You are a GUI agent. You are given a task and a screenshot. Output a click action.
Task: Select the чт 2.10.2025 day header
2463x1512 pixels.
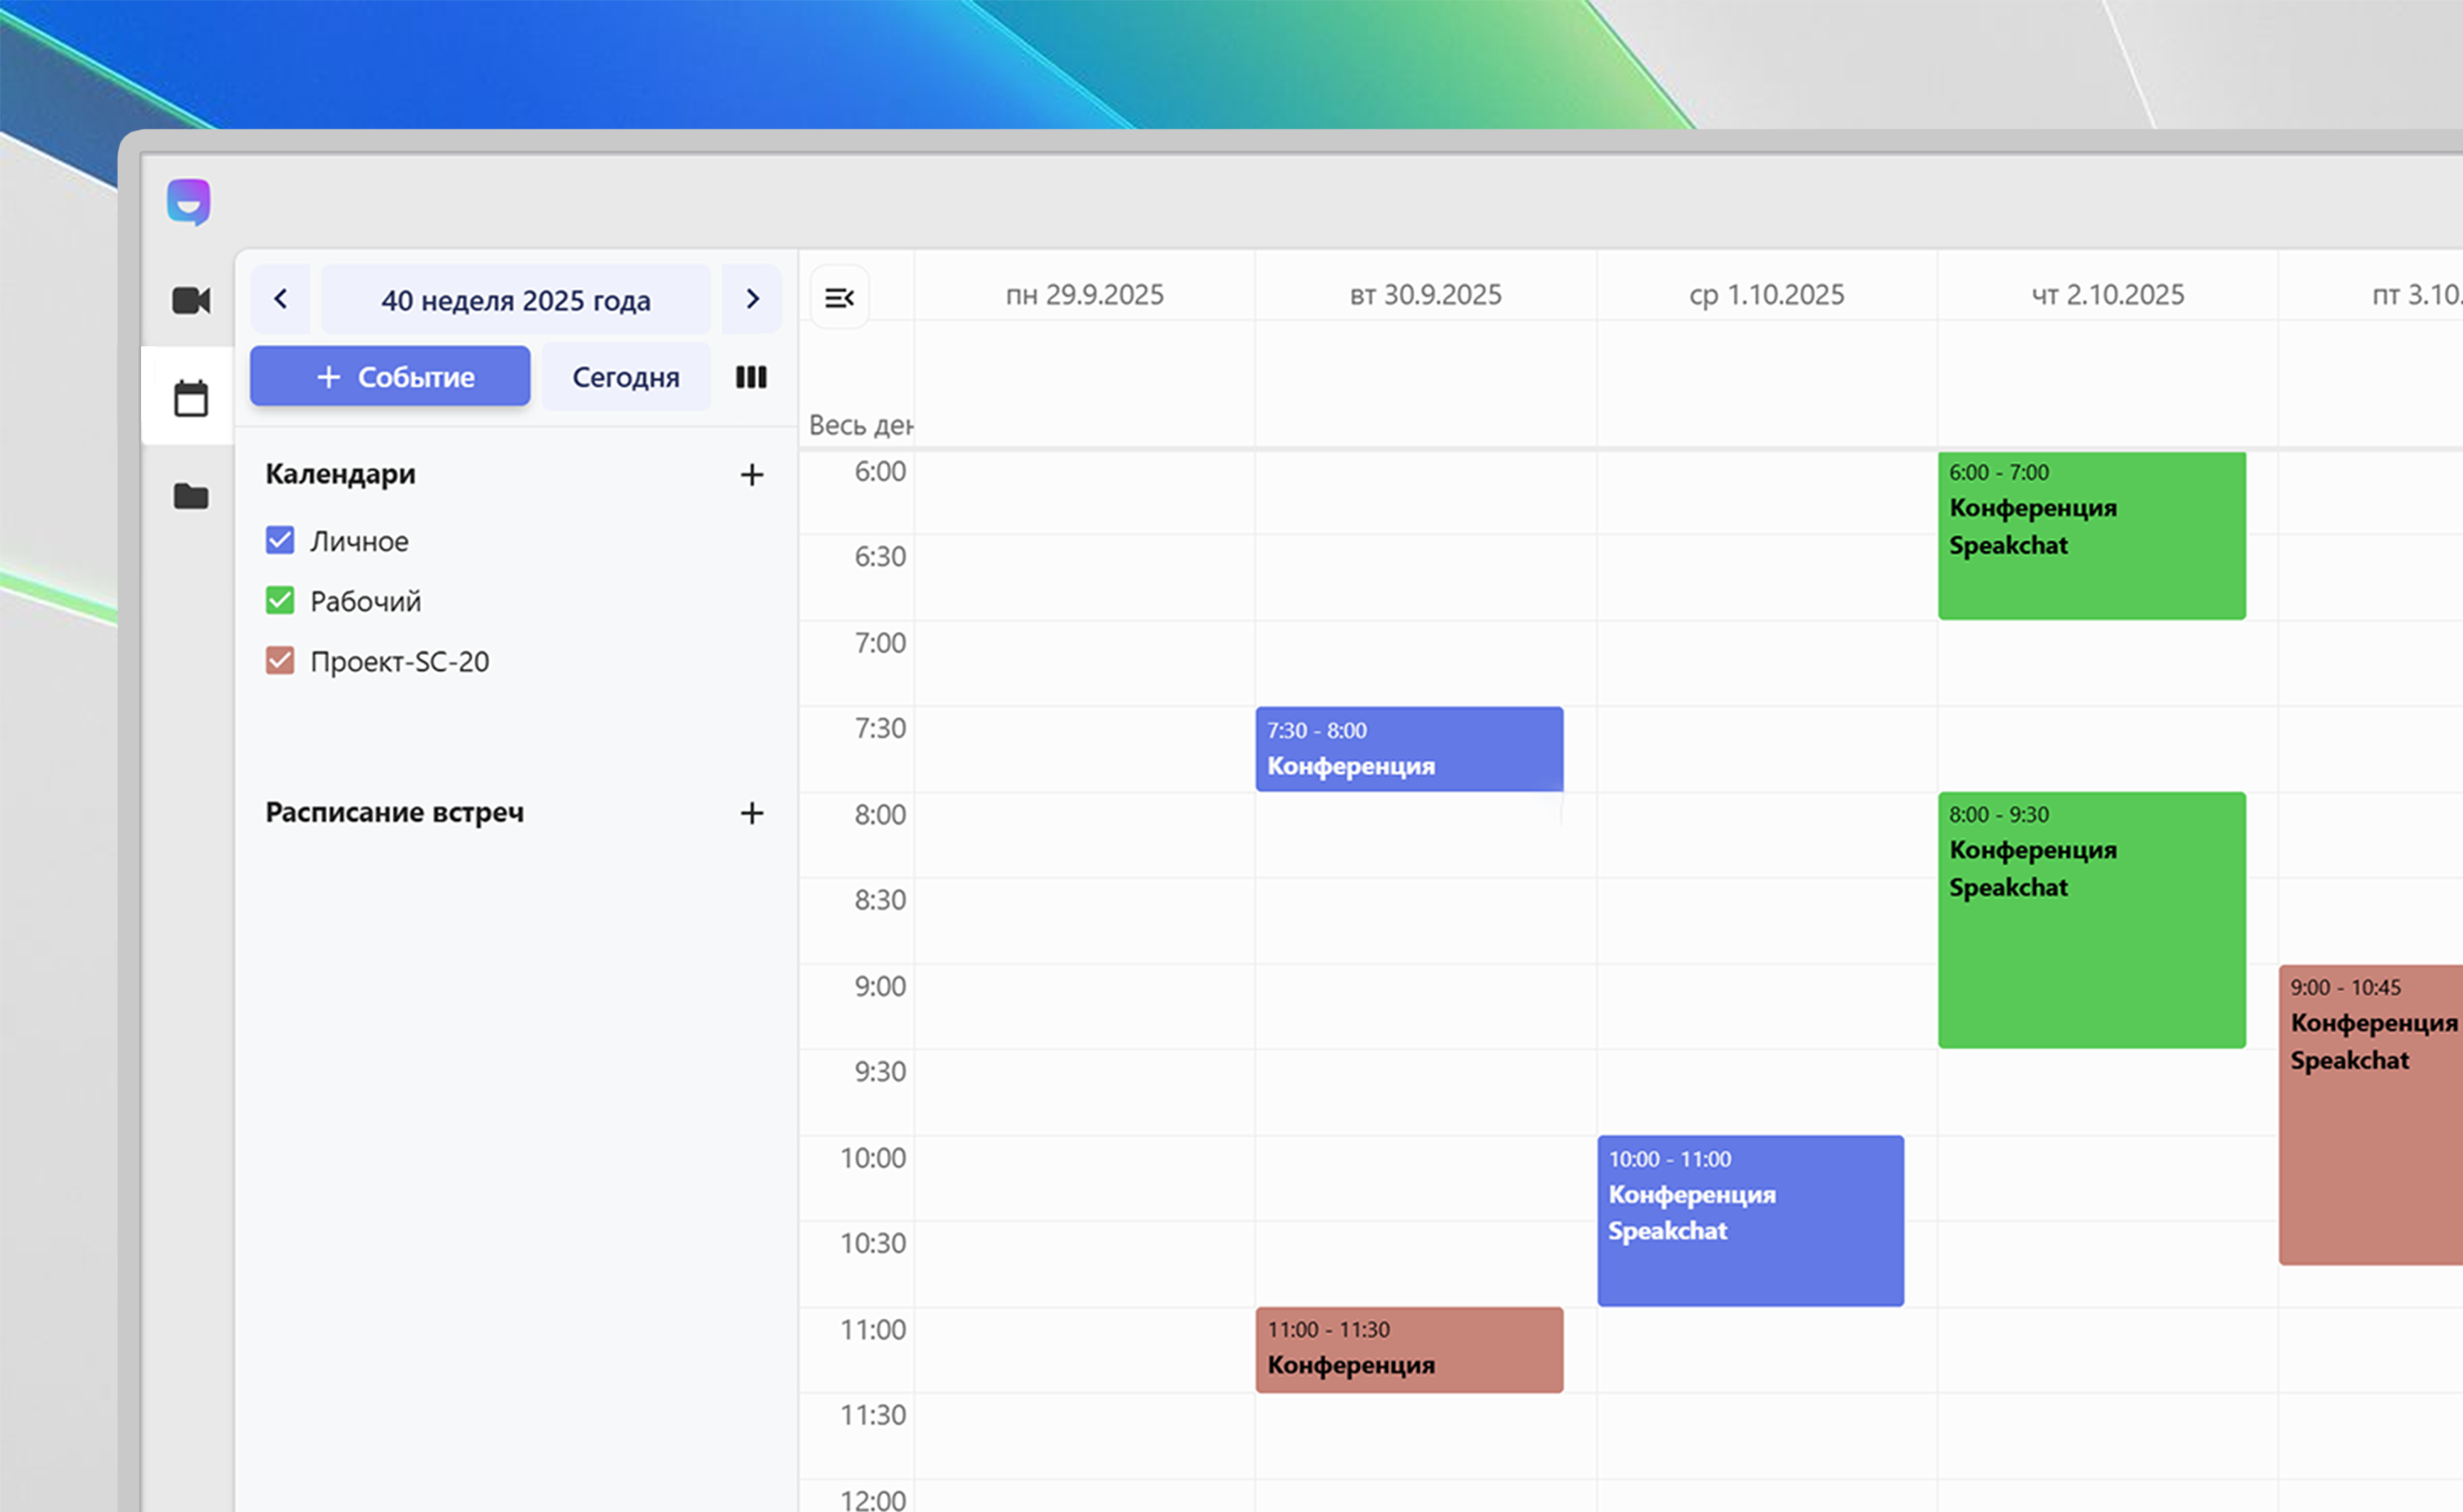pyautogui.click(x=2107, y=295)
